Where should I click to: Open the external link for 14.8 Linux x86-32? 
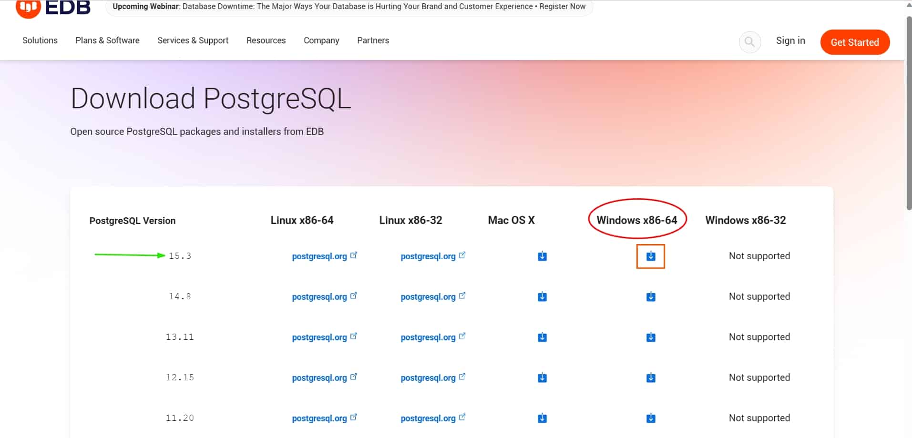(428, 296)
